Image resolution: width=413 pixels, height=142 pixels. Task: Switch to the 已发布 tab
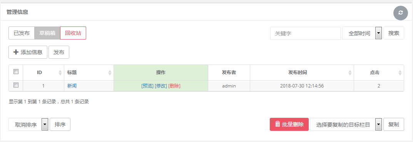click(x=22, y=33)
